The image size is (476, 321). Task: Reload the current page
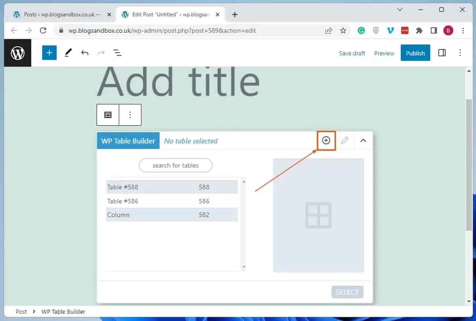[43, 30]
